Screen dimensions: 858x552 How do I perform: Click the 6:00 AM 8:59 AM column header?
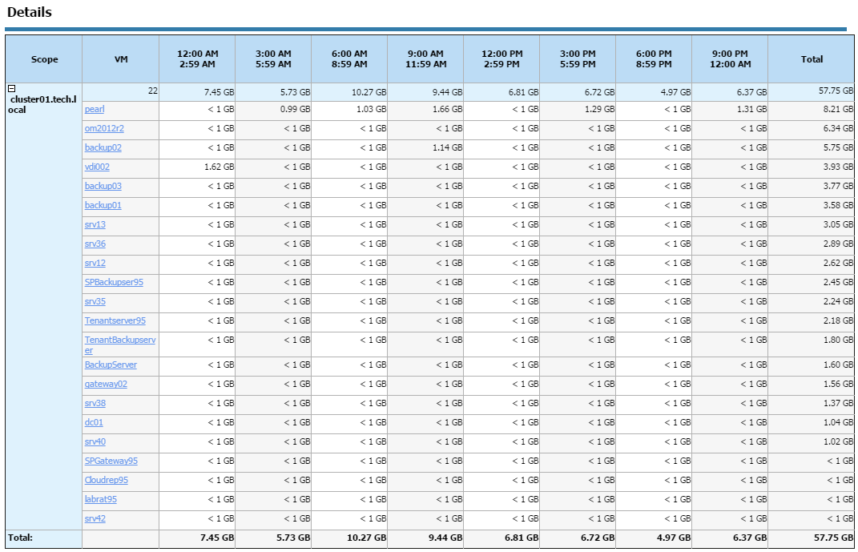[x=349, y=59]
